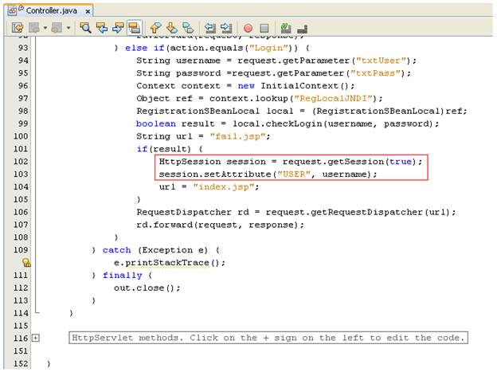Click the "txtPass" string literal
This screenshot has width=497, height=372.
pyautogui.click(x=375, y=73)
